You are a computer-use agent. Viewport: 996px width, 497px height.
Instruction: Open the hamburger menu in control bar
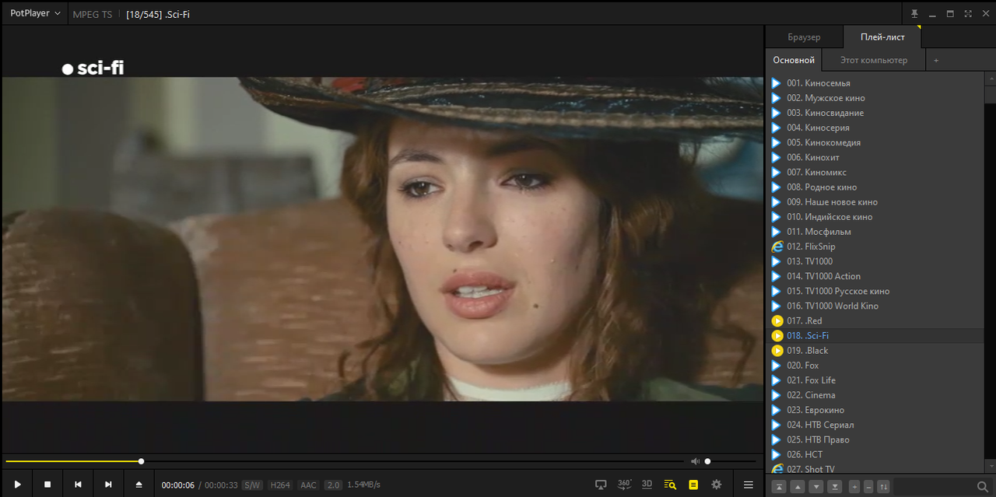click(749, 485)
